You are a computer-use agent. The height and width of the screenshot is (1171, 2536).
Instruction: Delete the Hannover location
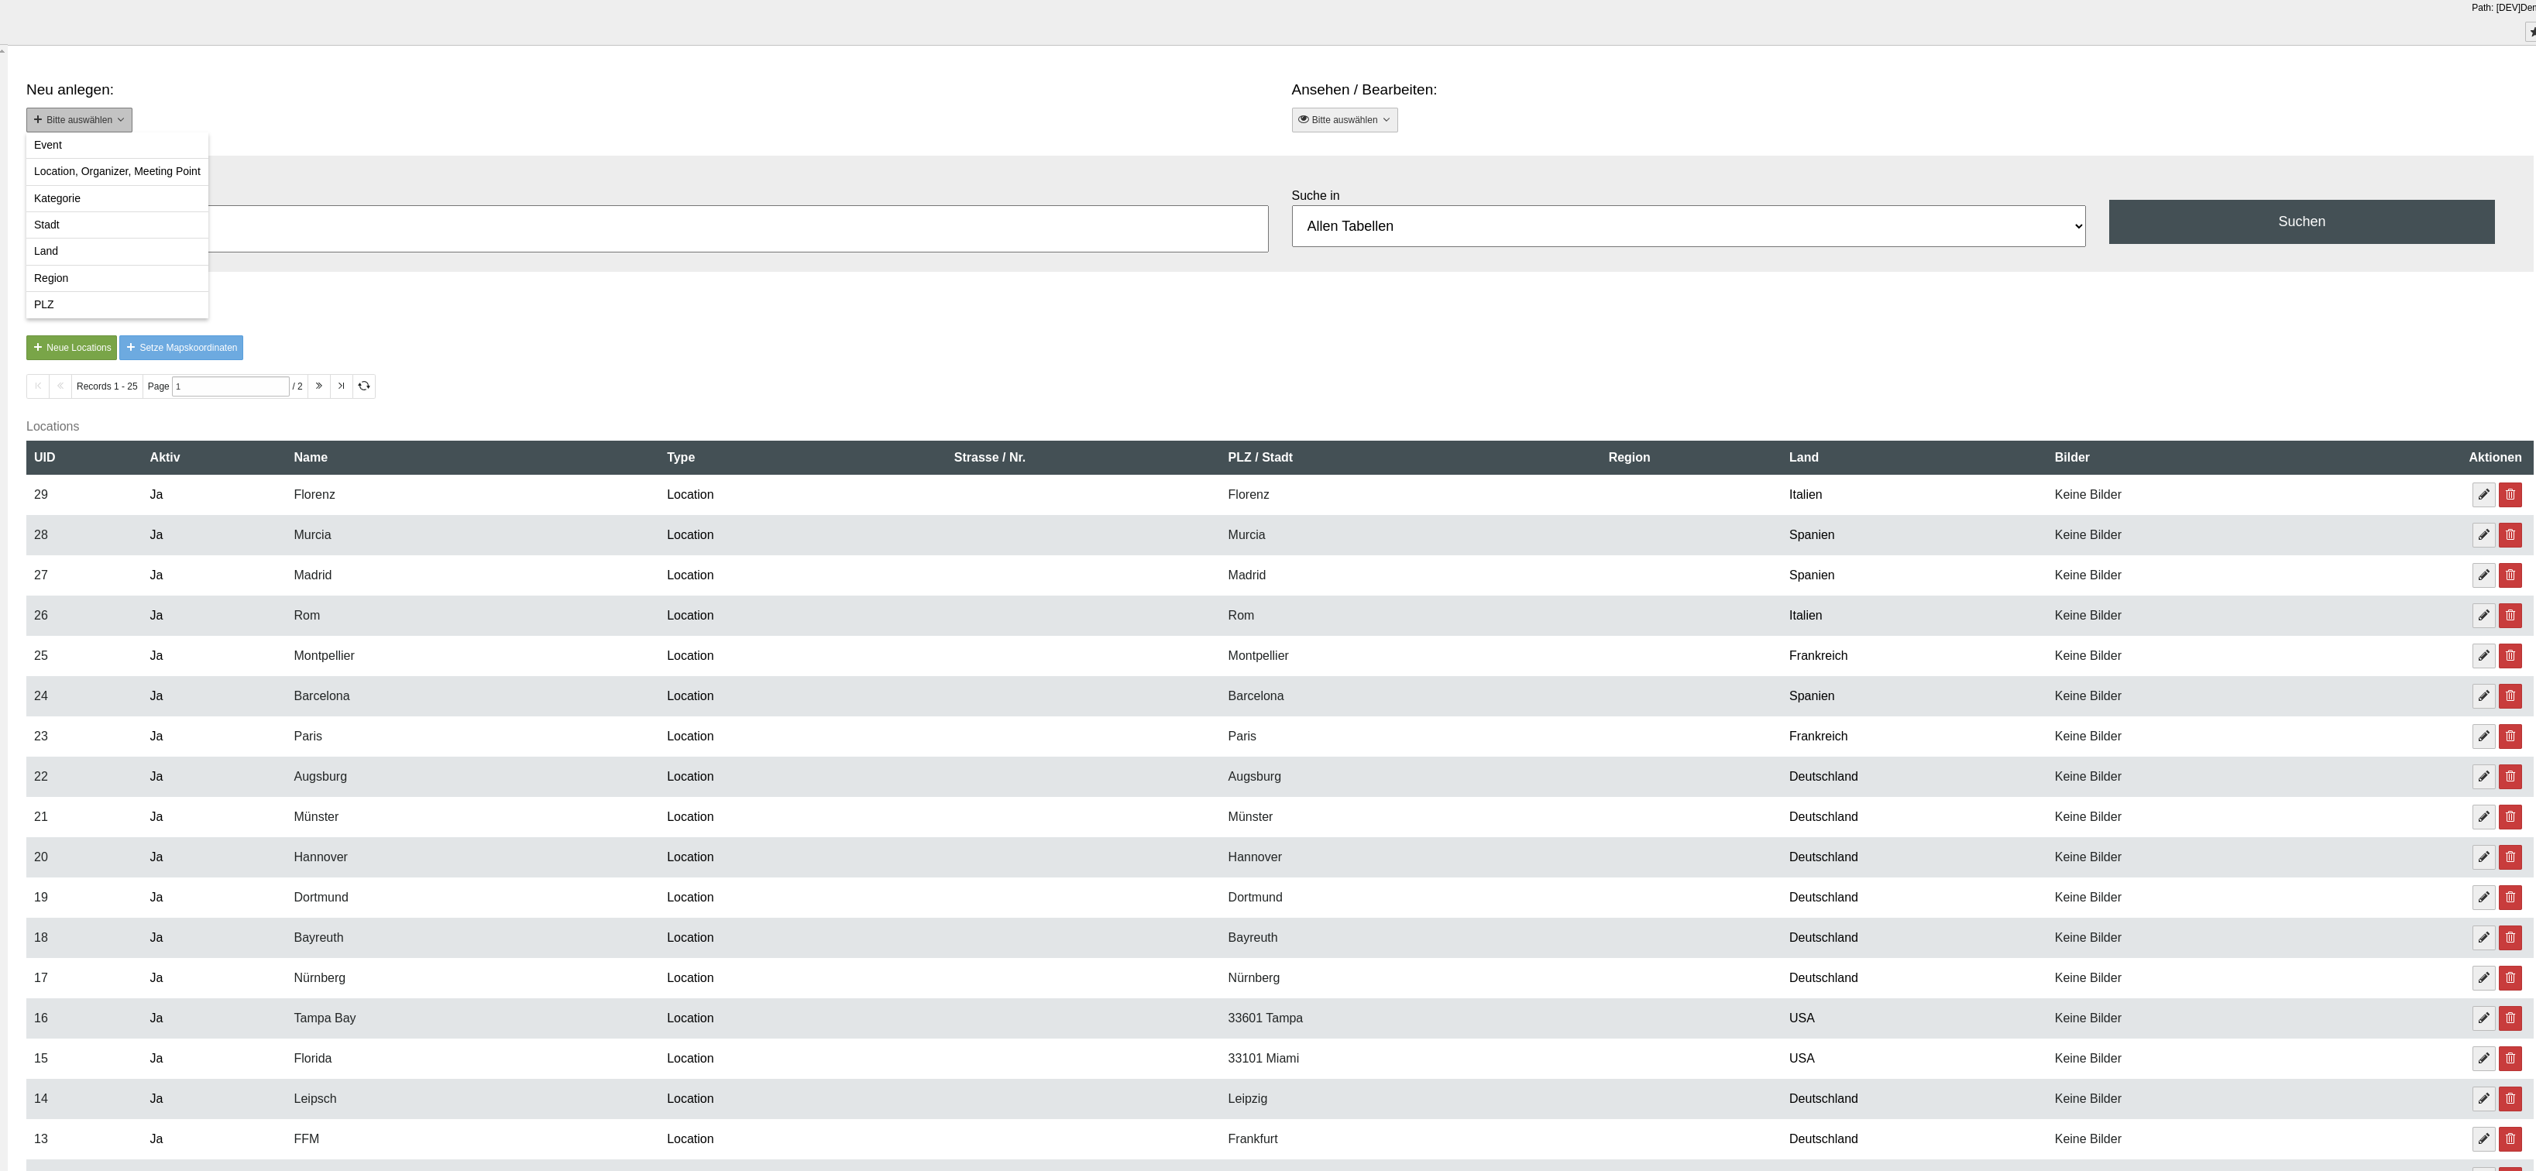(x=2510, y=858)
